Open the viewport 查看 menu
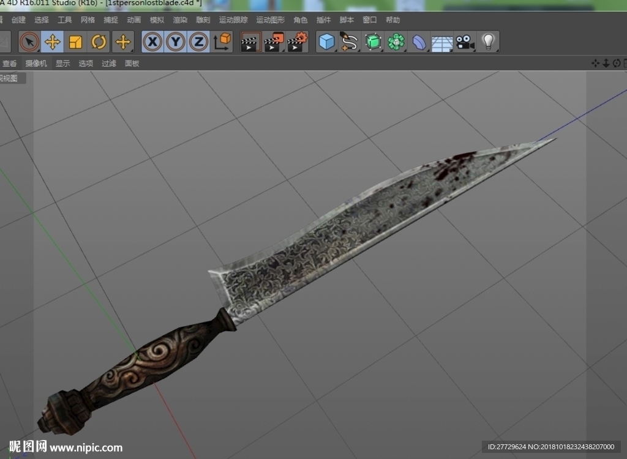627x459 pixels. [x=10, y=63]
